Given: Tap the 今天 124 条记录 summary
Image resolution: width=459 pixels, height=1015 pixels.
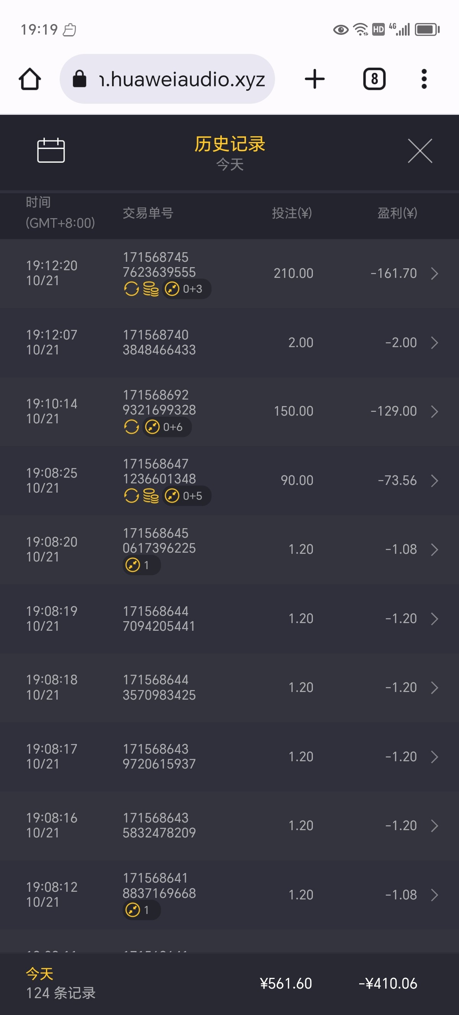Looking at the screenshot, I should tap(60, 984).
